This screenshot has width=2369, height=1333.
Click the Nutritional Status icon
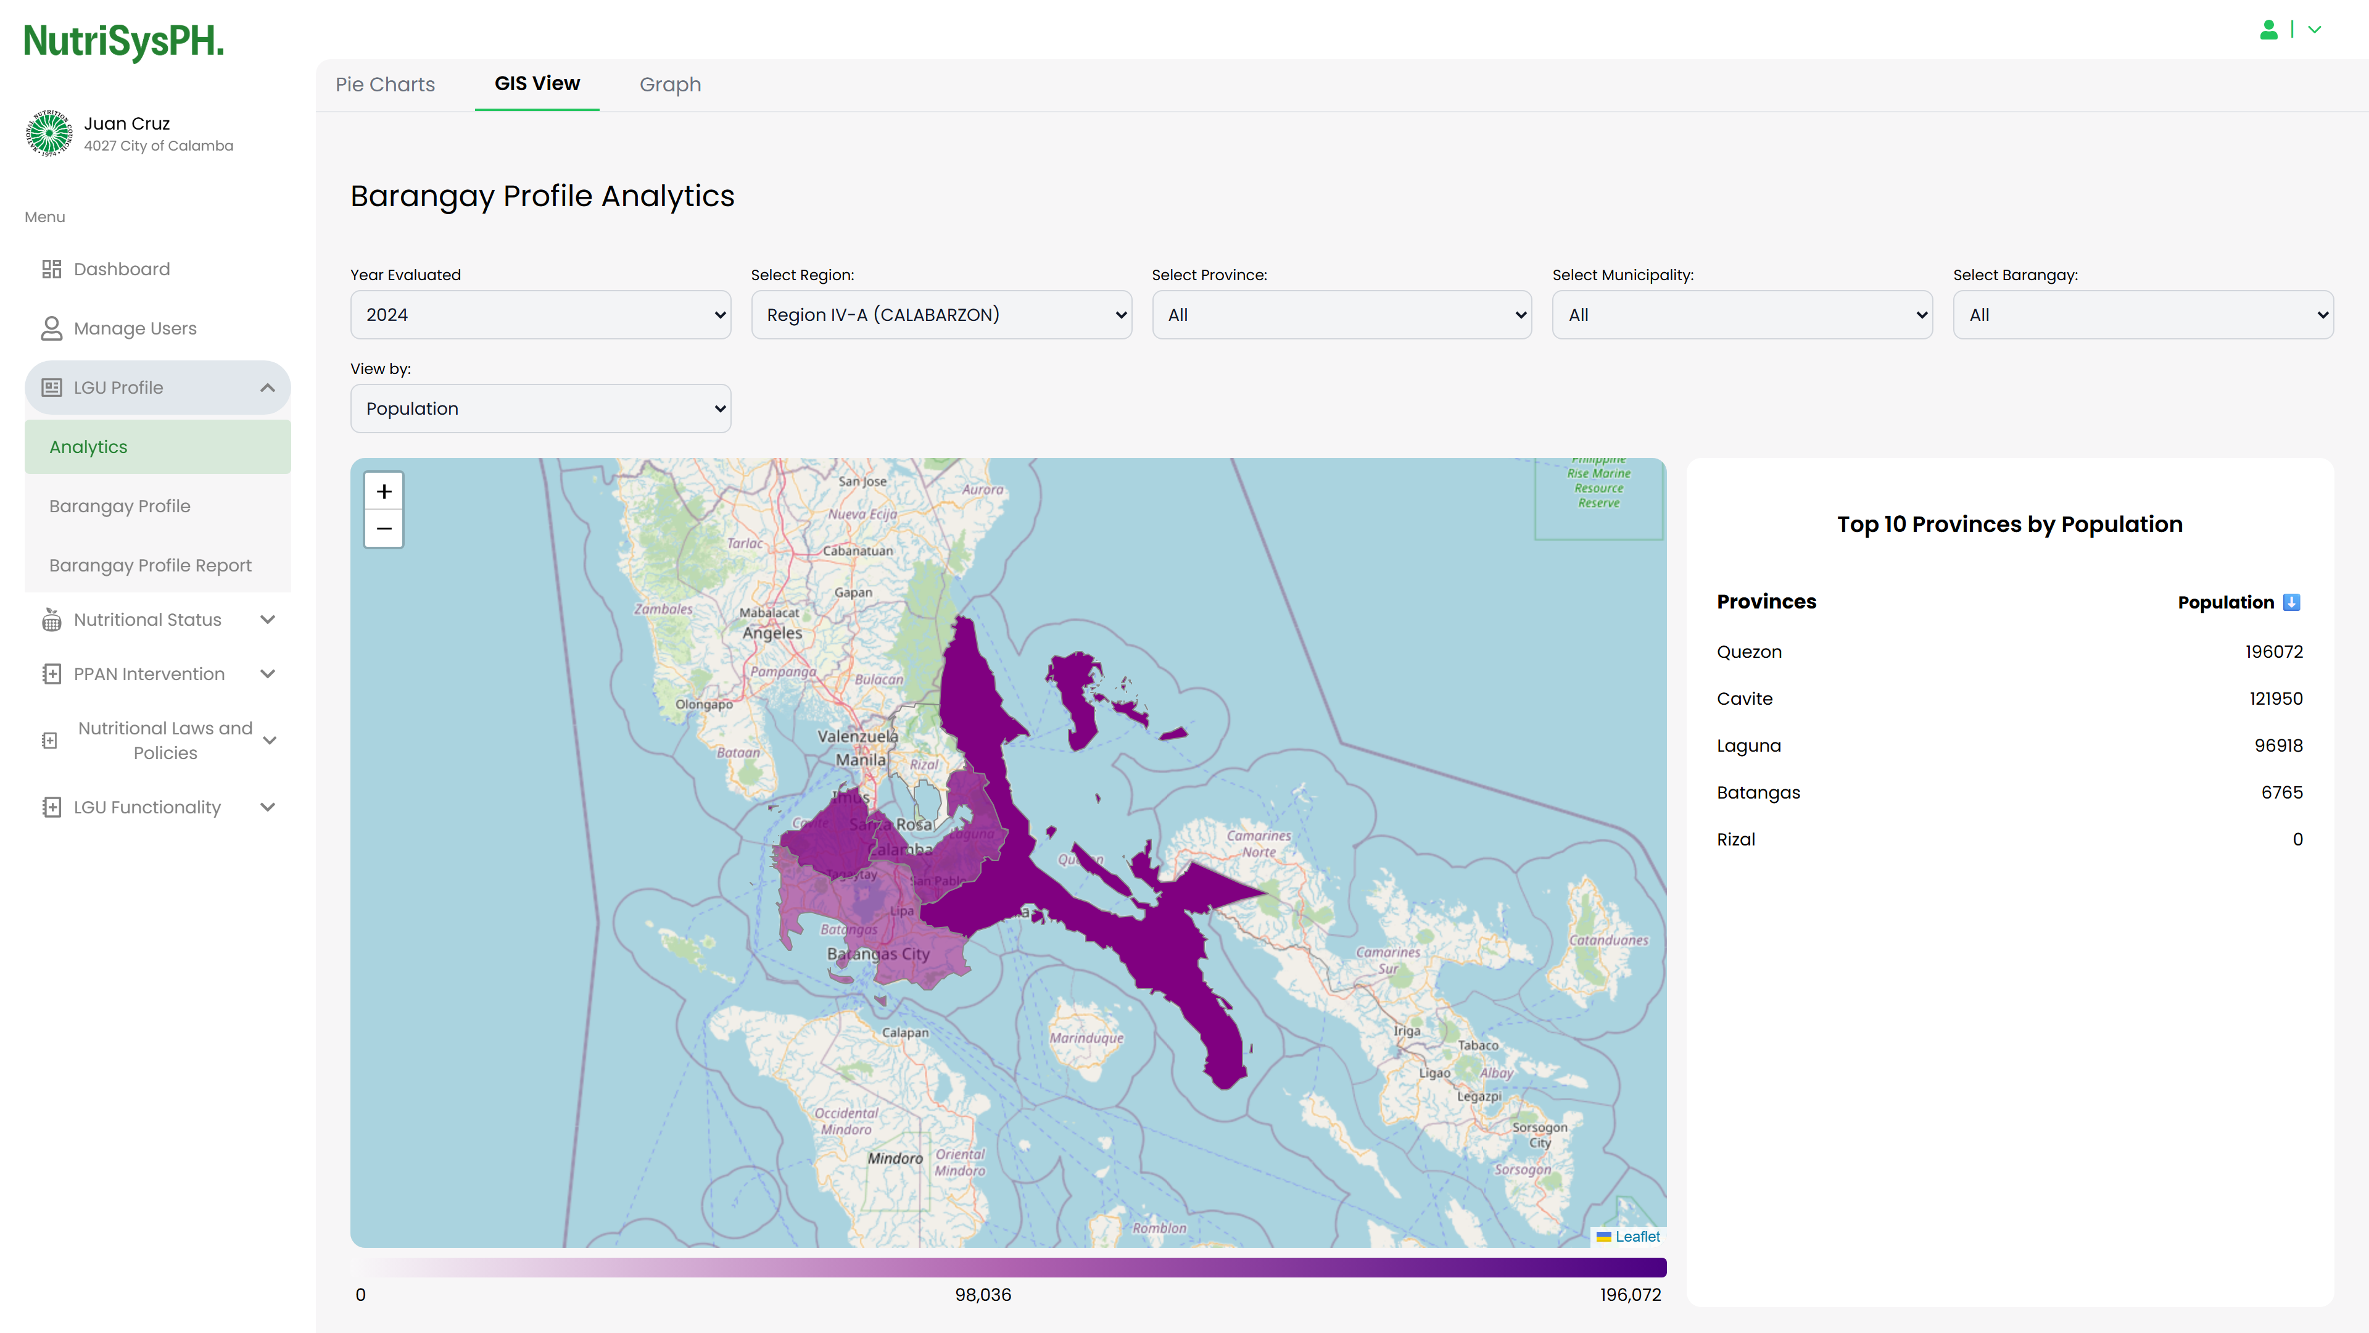coord(51,620)
